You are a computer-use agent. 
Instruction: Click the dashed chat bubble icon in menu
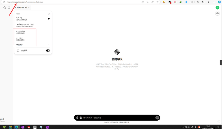pos(18,51)
